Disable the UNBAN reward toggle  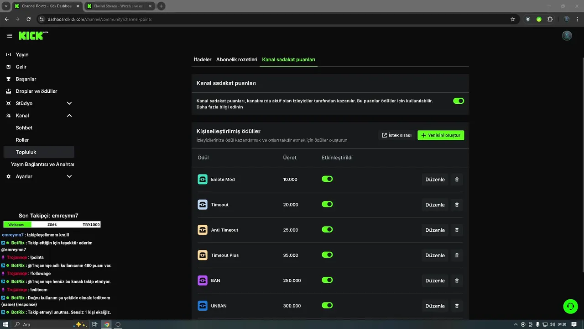(327, 305)
